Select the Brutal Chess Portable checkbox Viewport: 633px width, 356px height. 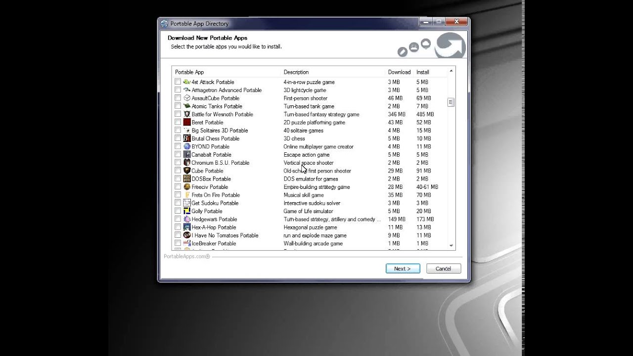point(178,138)
